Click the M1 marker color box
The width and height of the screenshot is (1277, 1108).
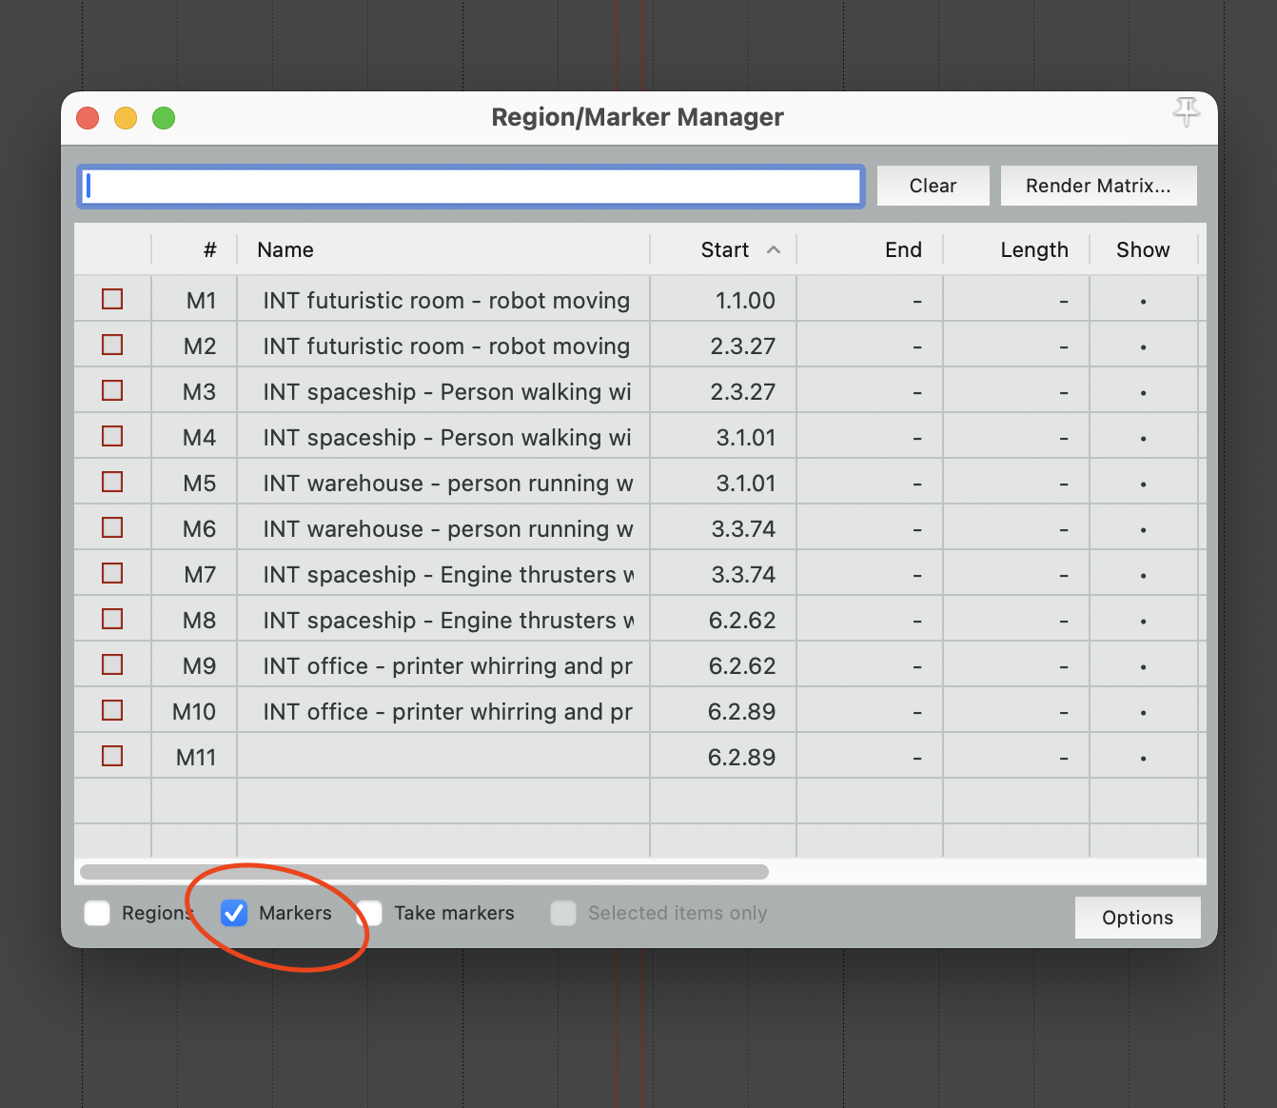click(112, 299)
